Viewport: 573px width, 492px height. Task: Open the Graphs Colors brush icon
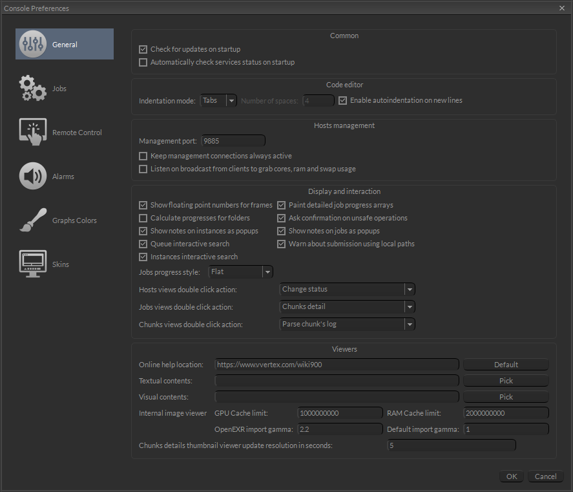(32, 219)
